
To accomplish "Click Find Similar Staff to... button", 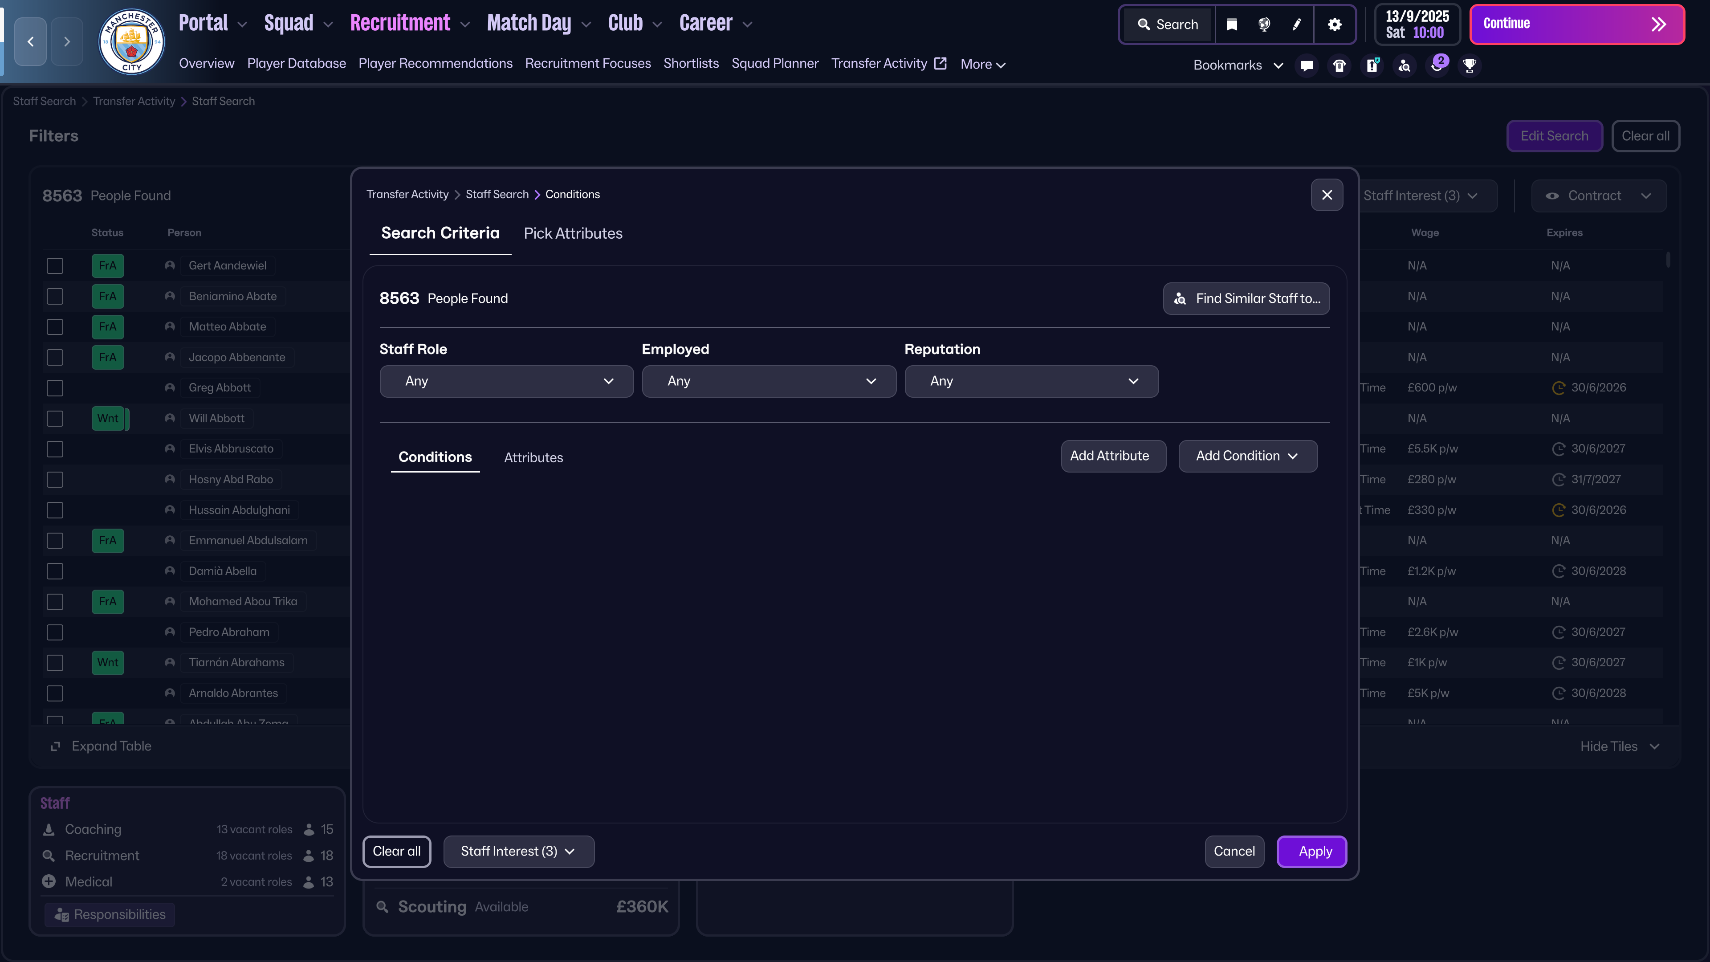I will tap(1246, 299).
